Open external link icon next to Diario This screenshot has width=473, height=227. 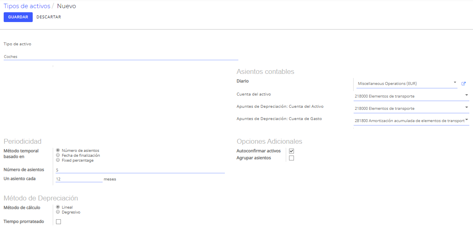click(464, 84)
